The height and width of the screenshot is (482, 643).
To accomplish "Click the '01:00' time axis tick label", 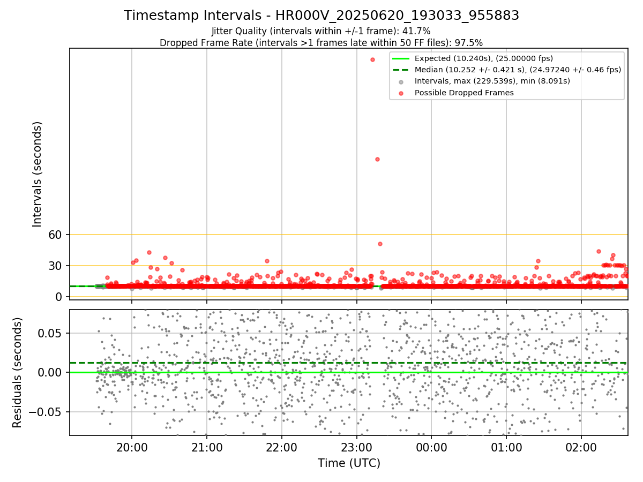I will pos(506,447).
